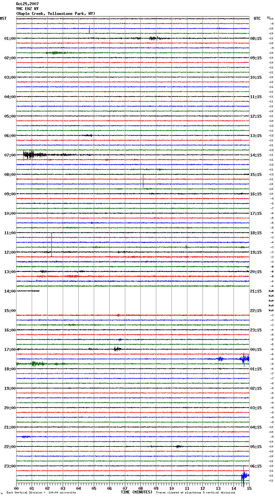The height and width of the screenshot is (497, 275).
Task: Select the 23:00 MST time label
Action: click(10, 466)
